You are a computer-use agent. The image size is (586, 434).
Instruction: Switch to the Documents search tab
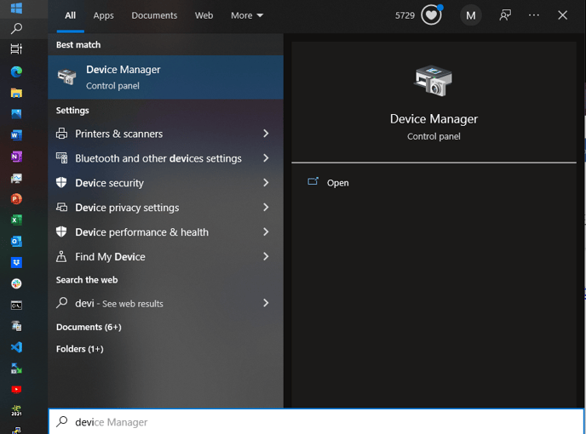click(x=154, y=15)
